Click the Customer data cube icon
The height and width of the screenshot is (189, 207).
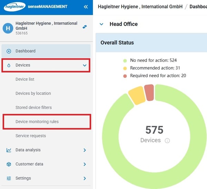coord(9,164)
